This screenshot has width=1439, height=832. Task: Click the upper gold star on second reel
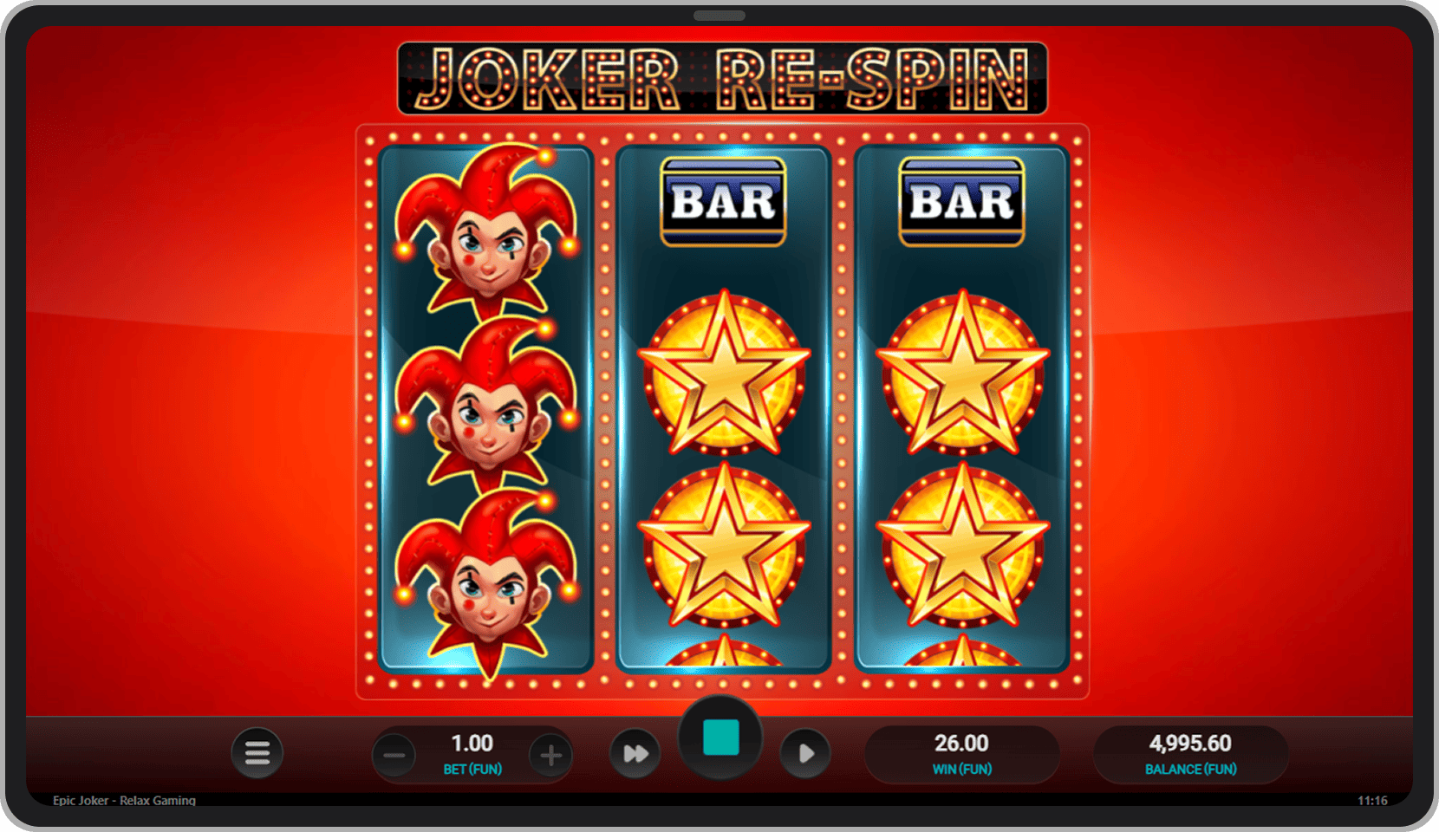click(x=724, y=374)
